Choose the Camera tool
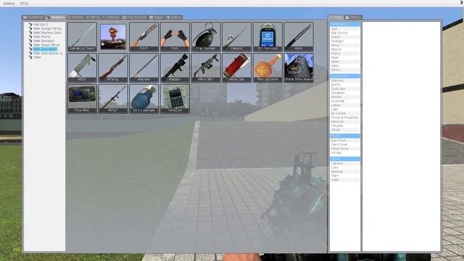This screenshot has height=261, width=464. click(x=345, y=163)
